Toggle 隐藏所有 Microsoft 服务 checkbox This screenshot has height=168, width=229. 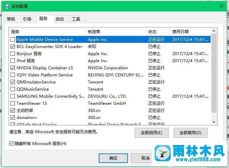12,144
